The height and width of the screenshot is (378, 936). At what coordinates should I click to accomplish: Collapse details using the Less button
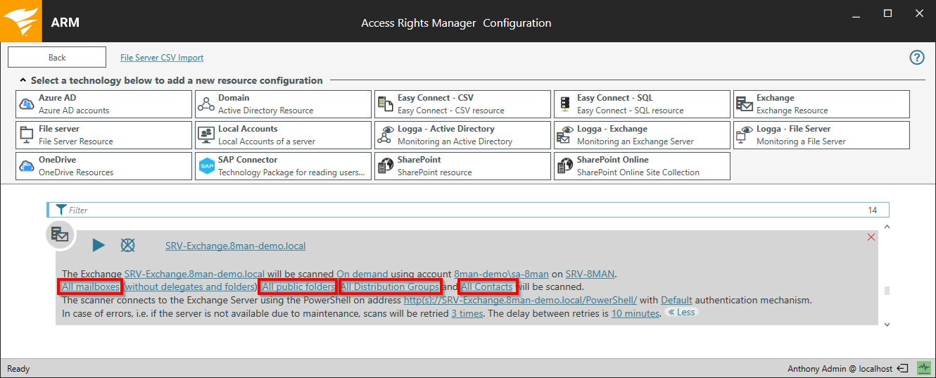click(x=681, y=313)
